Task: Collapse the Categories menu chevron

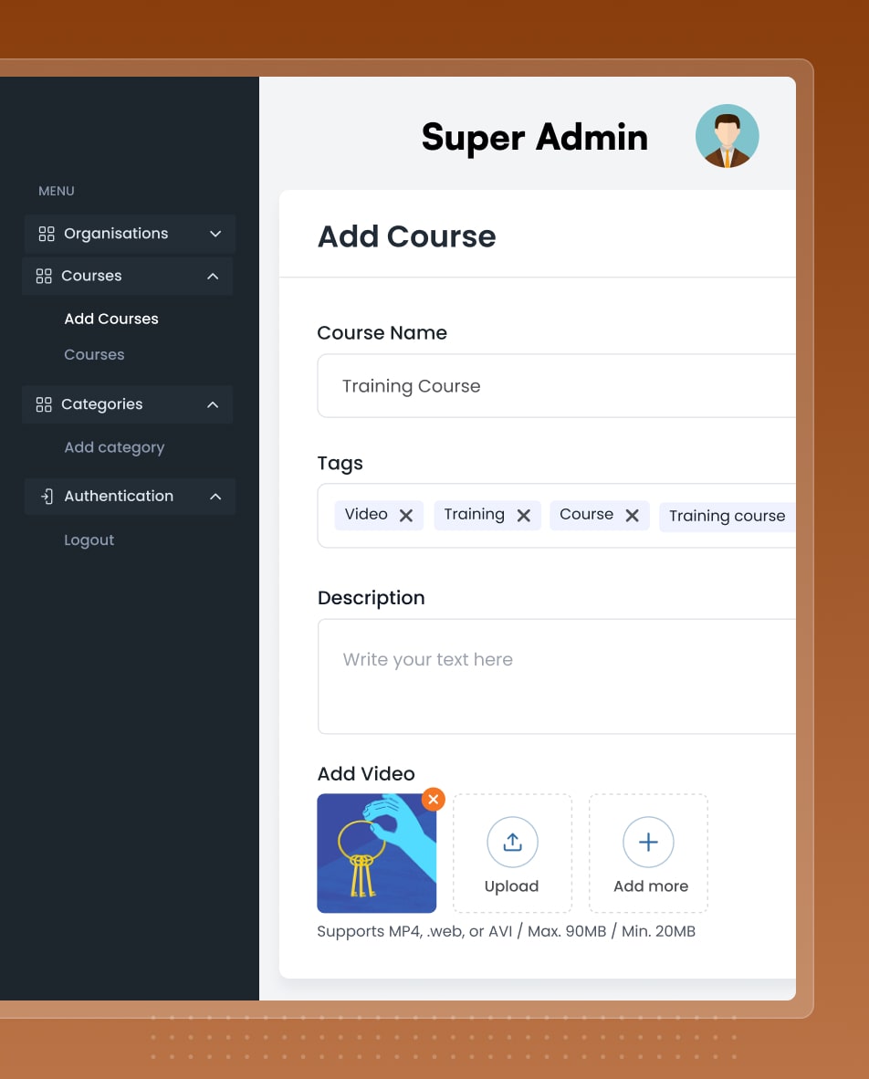Action: [x=213, y=404]
